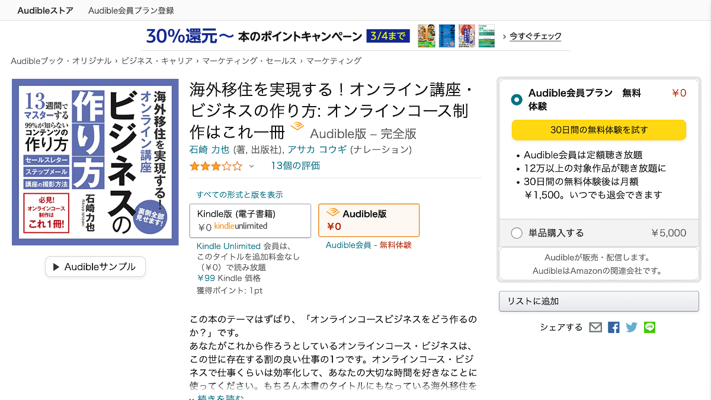Open the food cookbook thumbnail in banner

[x=427, y=36]
